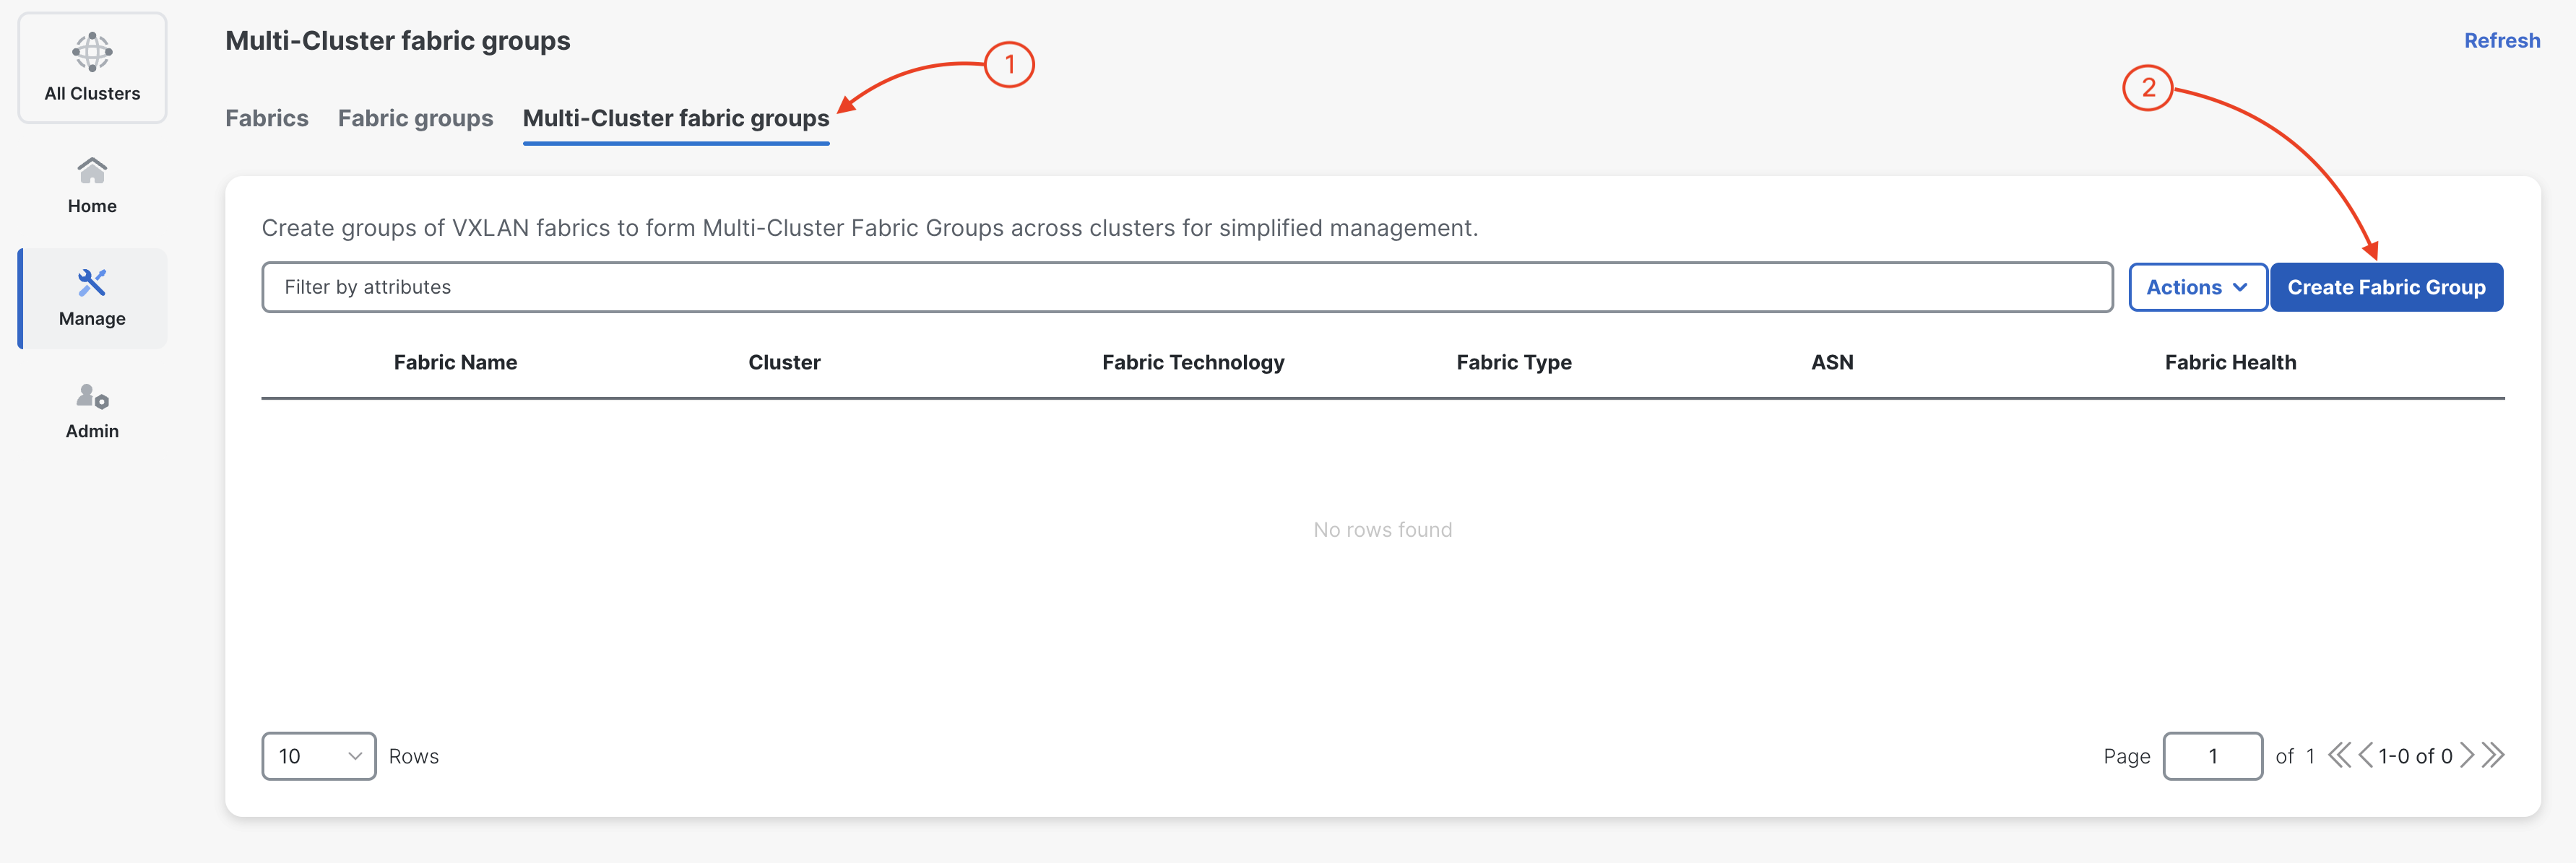Open the Admin section icon

[x=92, y=397]
